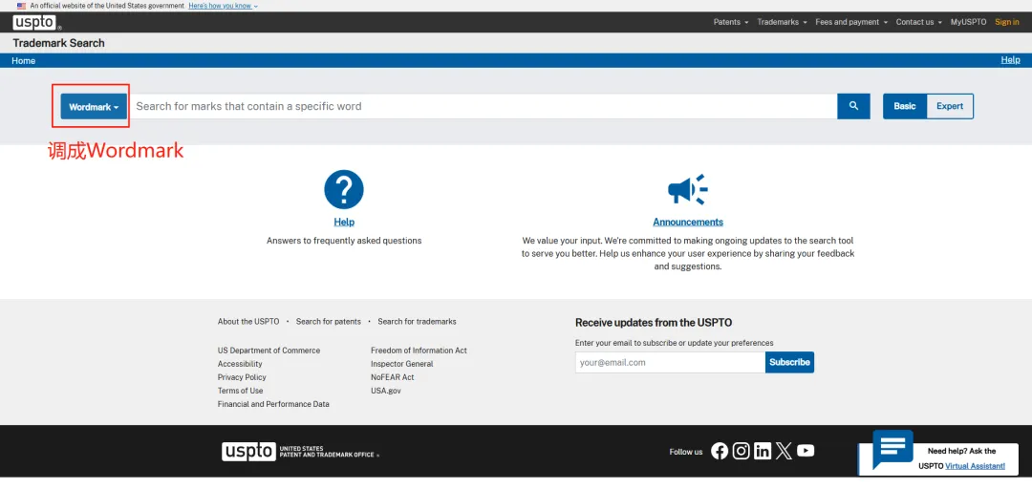
Task: Expand the Fees and payment menu
Action: click(851, 22)
